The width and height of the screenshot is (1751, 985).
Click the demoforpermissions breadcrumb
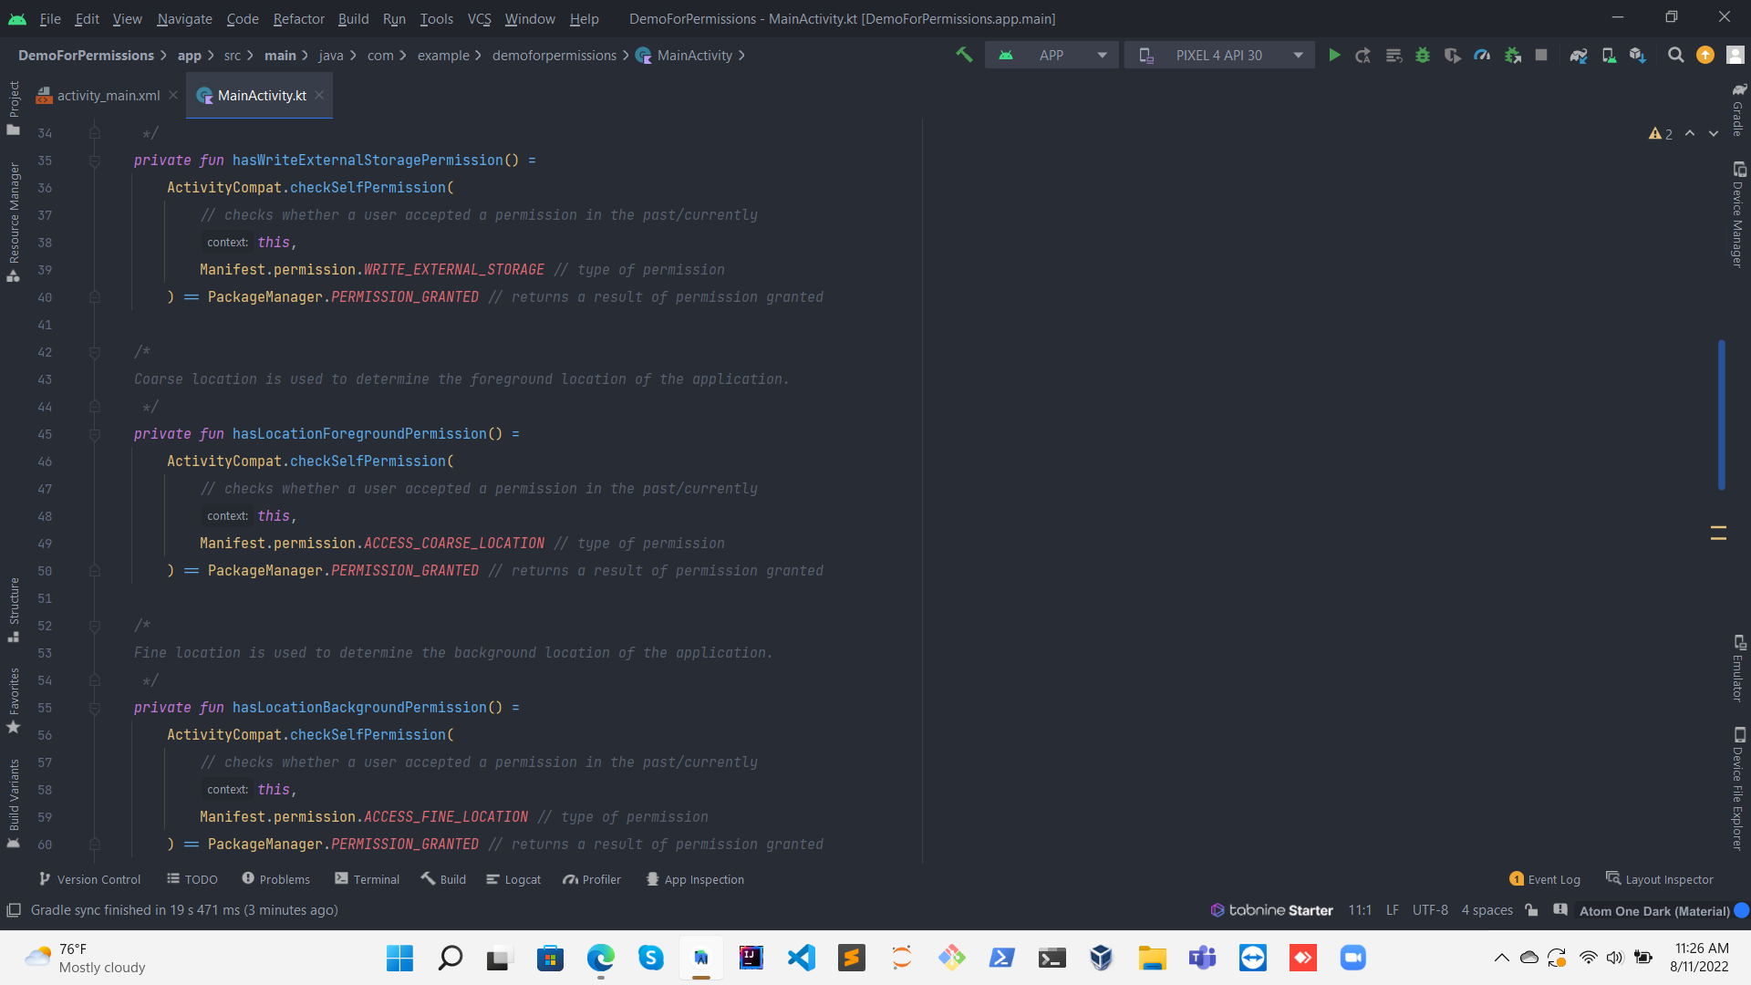coord(554,55)
